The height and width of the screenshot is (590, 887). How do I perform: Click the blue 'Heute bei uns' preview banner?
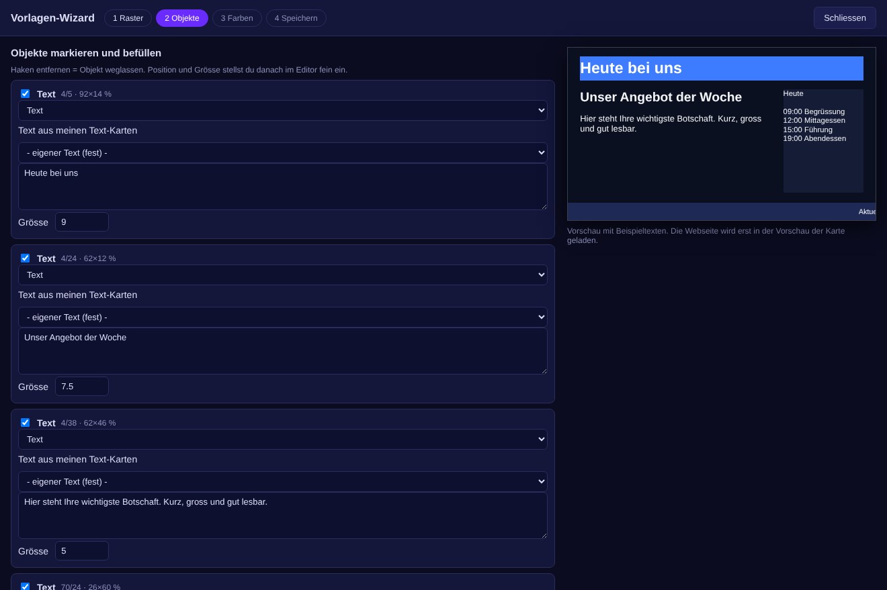(722, 68)
